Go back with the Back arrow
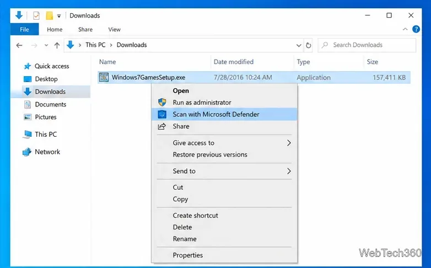 [x=19, y=45]
